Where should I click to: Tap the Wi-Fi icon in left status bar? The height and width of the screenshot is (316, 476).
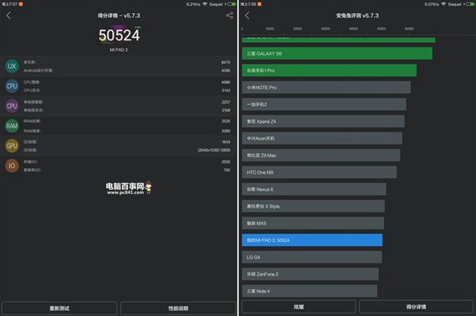[x=205, y=4]
